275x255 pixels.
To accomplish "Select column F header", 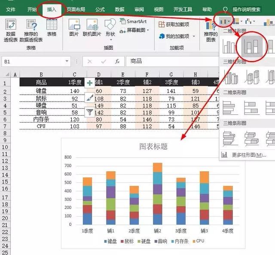I will coord(147,74).
